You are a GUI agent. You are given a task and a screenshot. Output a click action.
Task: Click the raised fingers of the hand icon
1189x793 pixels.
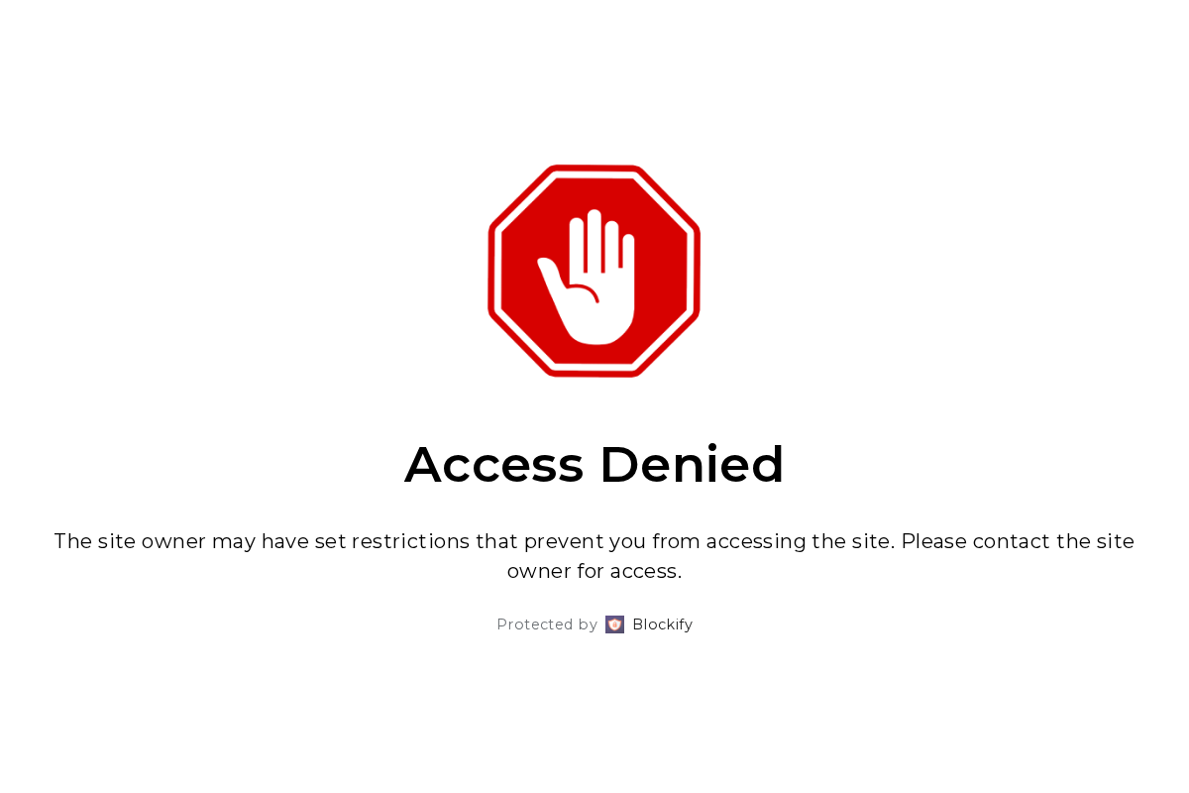coord(601,241)
